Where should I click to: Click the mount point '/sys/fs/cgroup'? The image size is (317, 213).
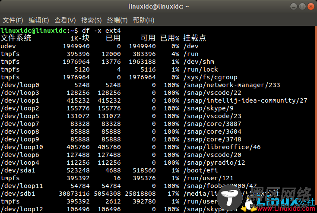pos(210,77)
